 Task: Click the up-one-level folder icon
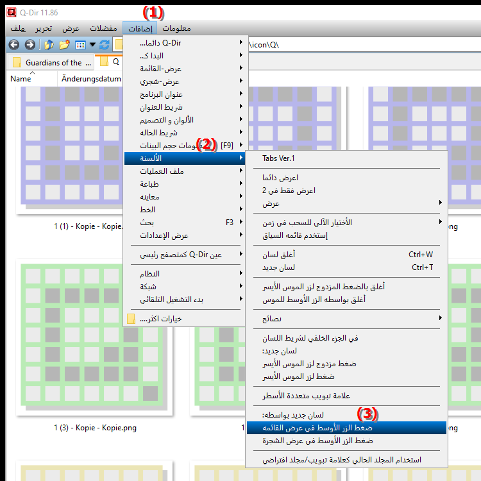coord(49,45)
